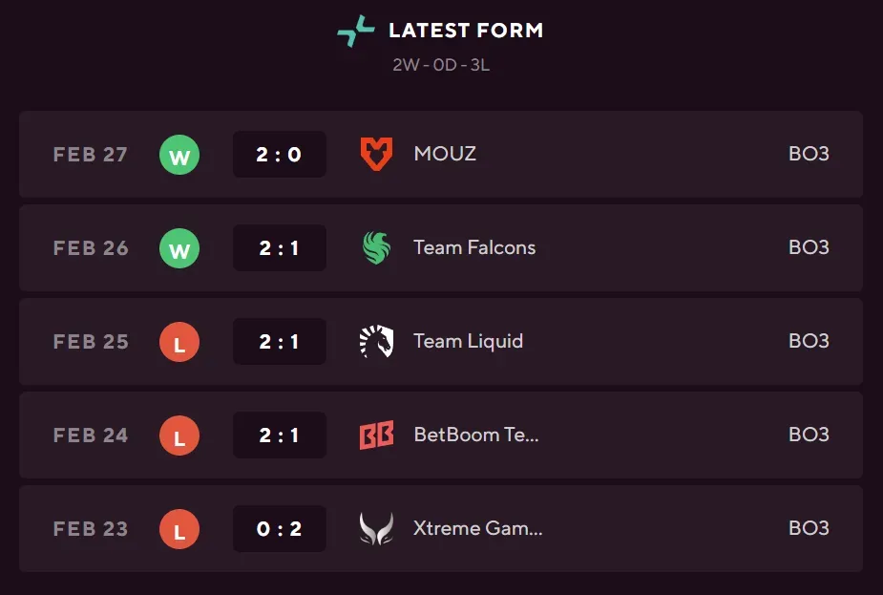Open the MOUZ team link
The image size is (883, 595).
coord(445,154)
